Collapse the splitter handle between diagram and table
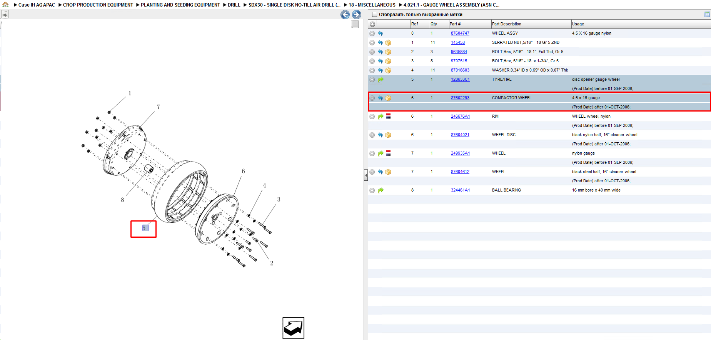 pyautogui.click(x=366, y=175)
